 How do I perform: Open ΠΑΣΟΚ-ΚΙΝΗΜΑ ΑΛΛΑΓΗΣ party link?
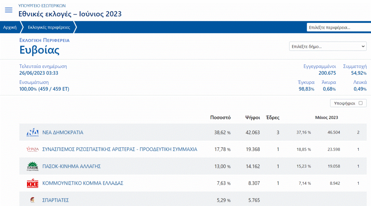71,166
